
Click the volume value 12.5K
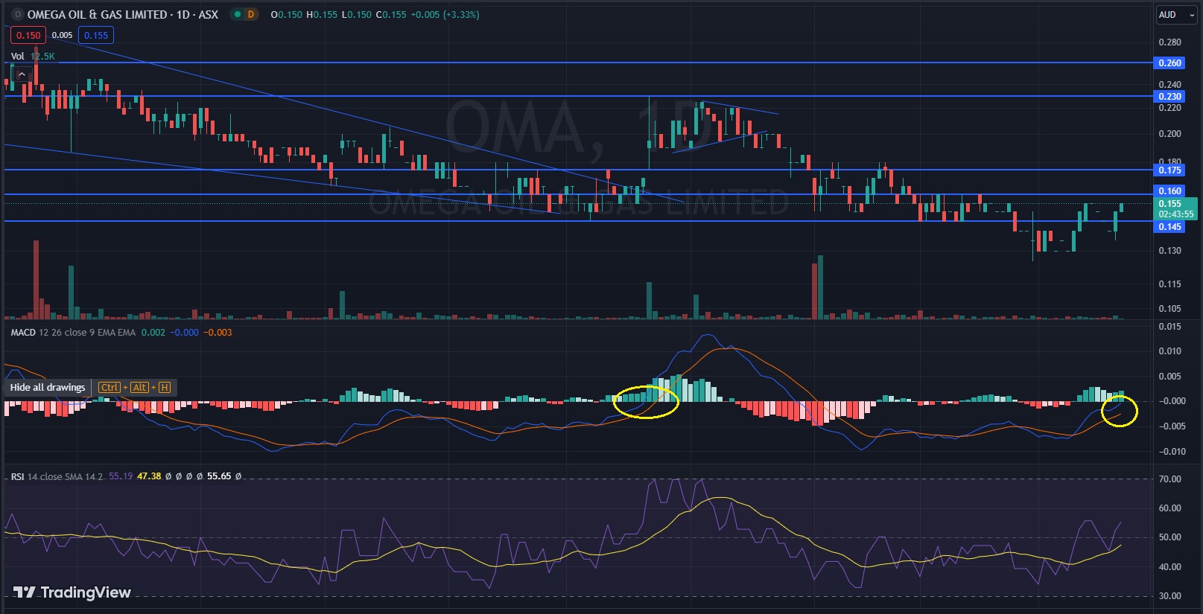pyautogui.click(x=42, y=56)
